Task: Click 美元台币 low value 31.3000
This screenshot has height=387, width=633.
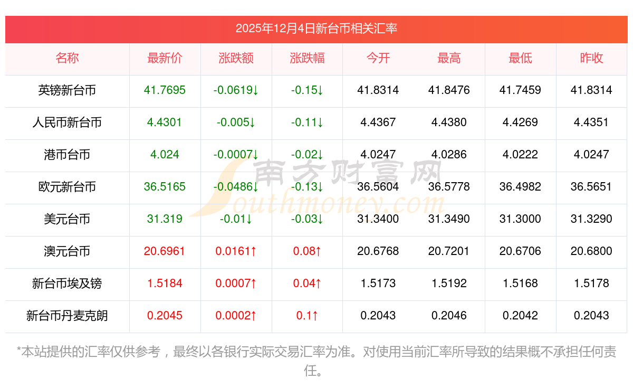Action: tap(520, 219)
